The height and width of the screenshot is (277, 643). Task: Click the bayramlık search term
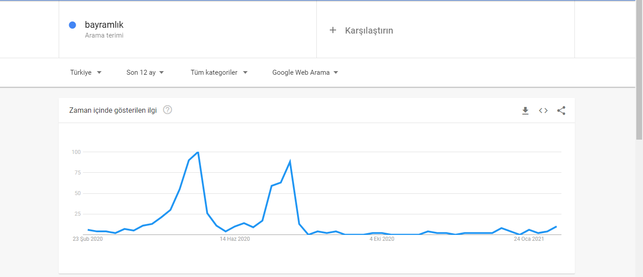pos(104,25)
